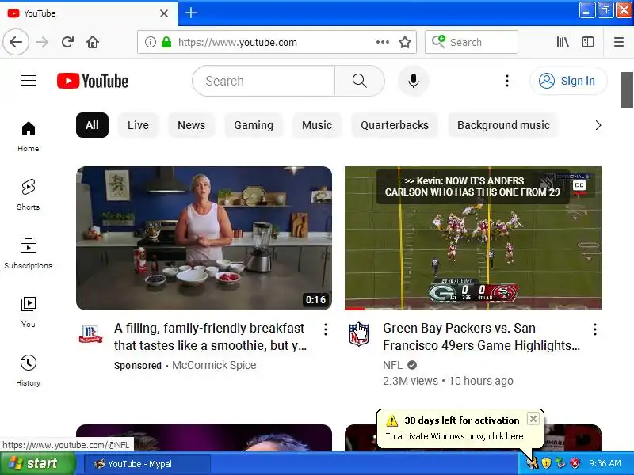Image resolution: width=634 pixels, height=475 pixels.
Task: Select the Background music filter chip
Action: coord(503,125)
